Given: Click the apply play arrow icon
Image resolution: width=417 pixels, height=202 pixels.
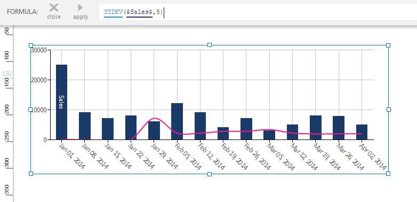Looking at the screenshot, I should coord(81,7).
